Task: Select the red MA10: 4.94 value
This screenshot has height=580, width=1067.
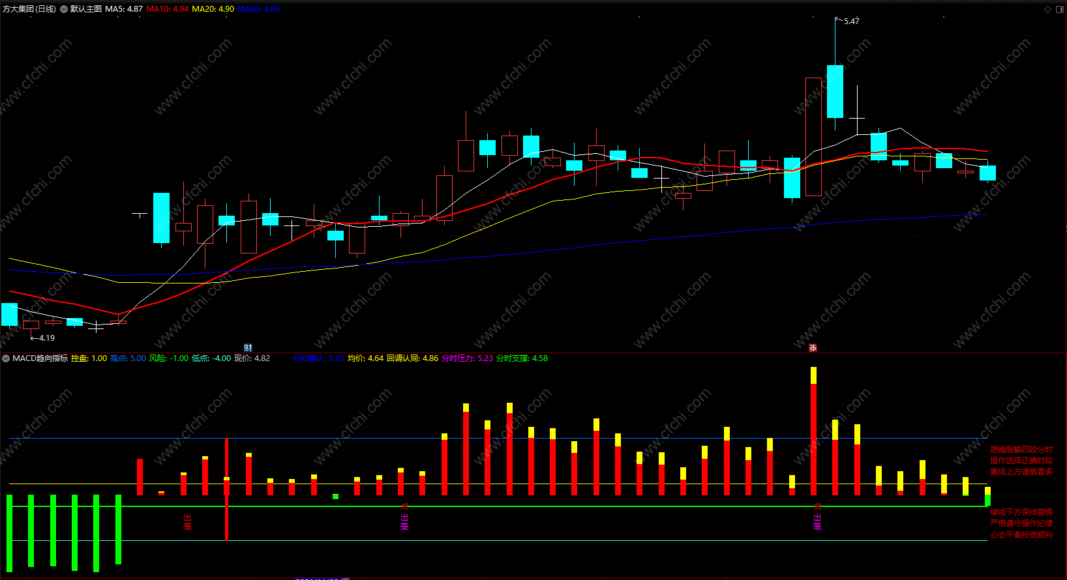Action: click(x=168, y=9)
